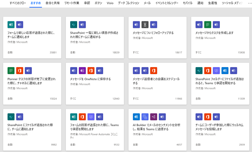The image size is (252, 152).
Task: Click Teams icon in Planner タスク card
Action: [x=28, y=71]
